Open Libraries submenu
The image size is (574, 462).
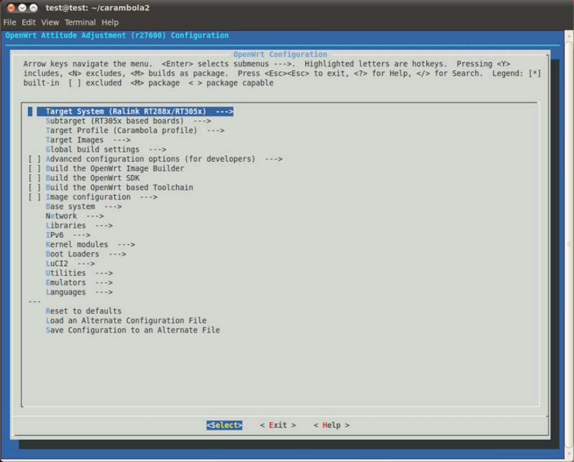(x=79, y=226)
